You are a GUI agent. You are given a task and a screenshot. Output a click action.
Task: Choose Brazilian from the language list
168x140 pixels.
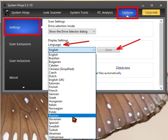pos(72,58)
